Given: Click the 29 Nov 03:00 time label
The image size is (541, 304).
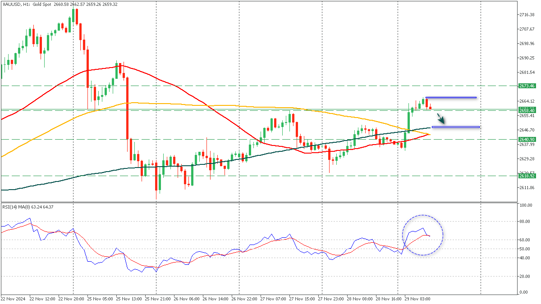Looking at the screenshot, I should click(x=417, y=299).
